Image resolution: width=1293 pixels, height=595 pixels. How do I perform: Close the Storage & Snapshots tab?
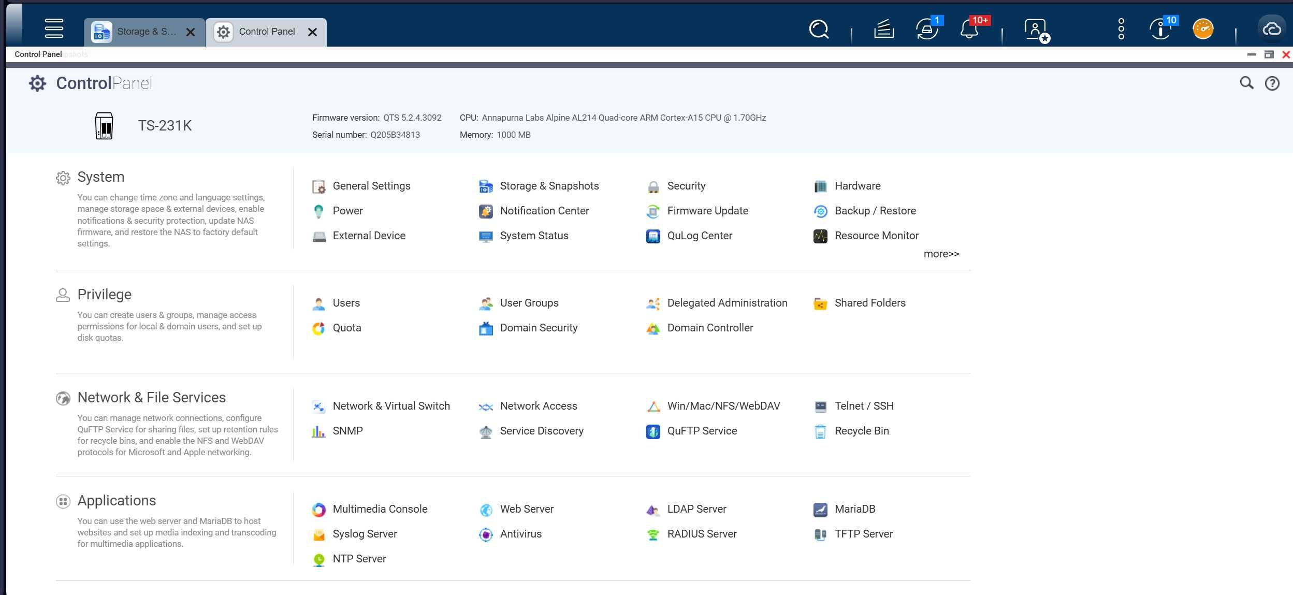(x=191, y=32)
